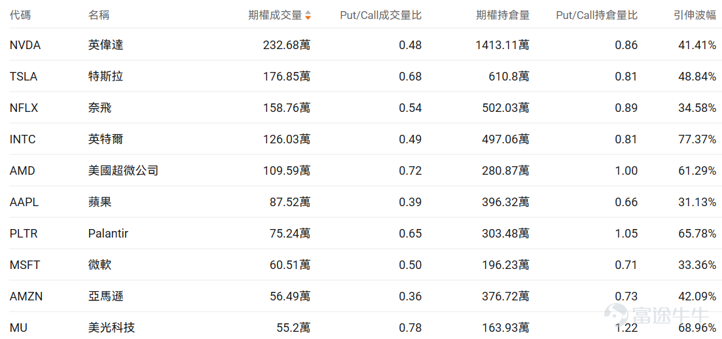Select the 期權持倉量 column header

503,15
